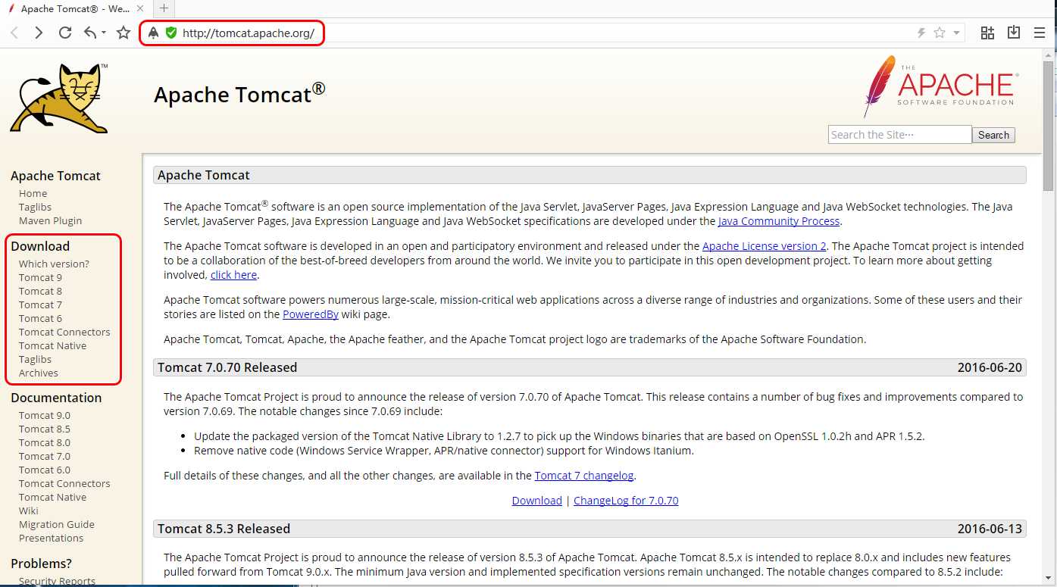Image resolution: width=1057 pixels, height=587 pixels.
Task: Open the Wiki documentation link
Action: pos(28,511)
